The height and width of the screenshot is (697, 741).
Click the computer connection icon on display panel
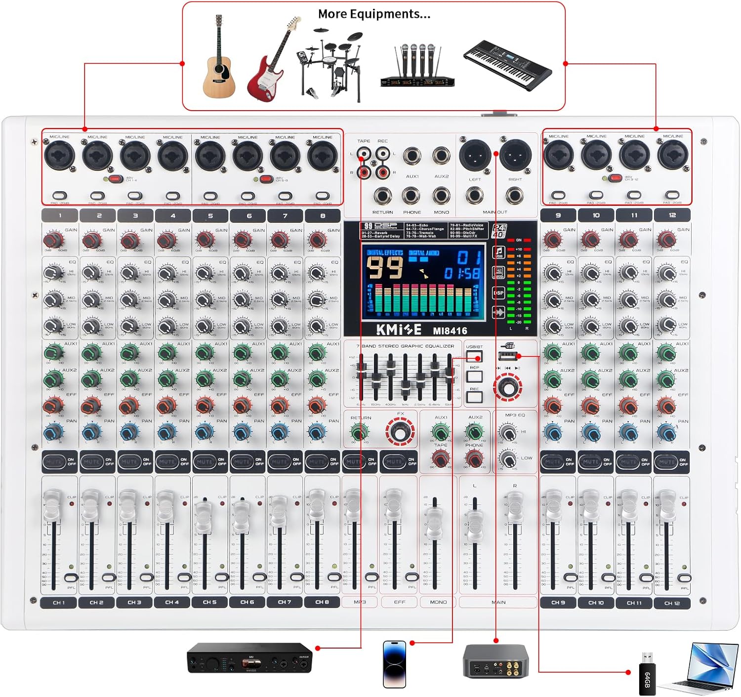pyautogui.click(x=498, y=272)
